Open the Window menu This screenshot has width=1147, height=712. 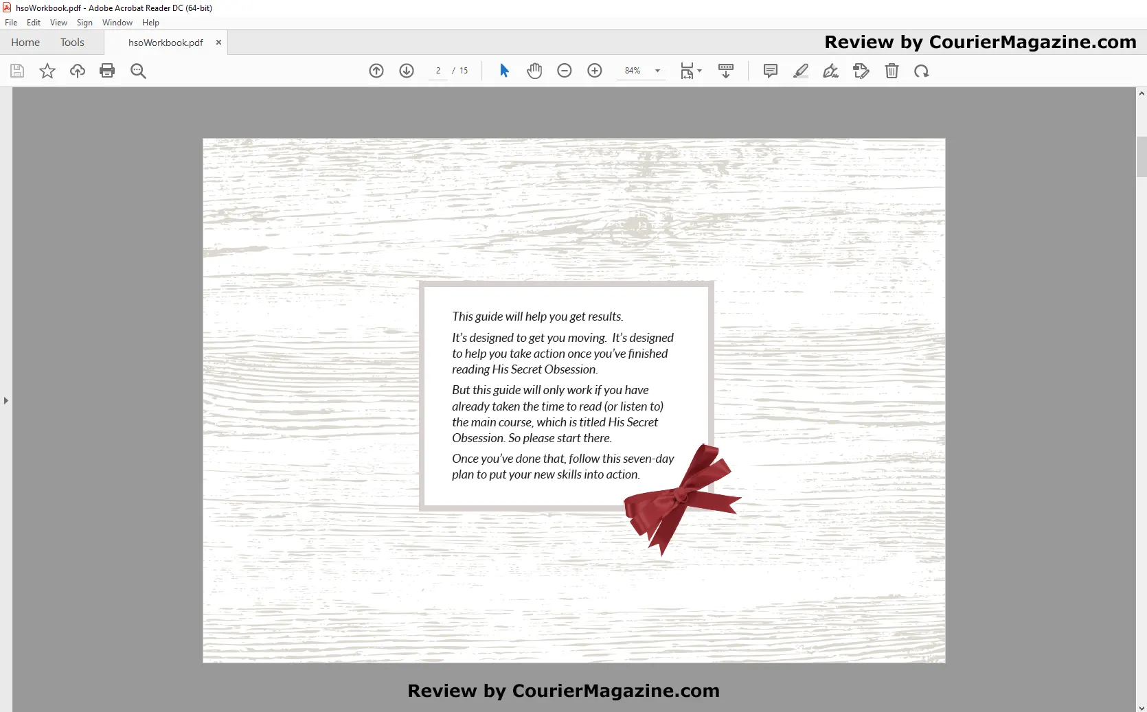(117, 23)
